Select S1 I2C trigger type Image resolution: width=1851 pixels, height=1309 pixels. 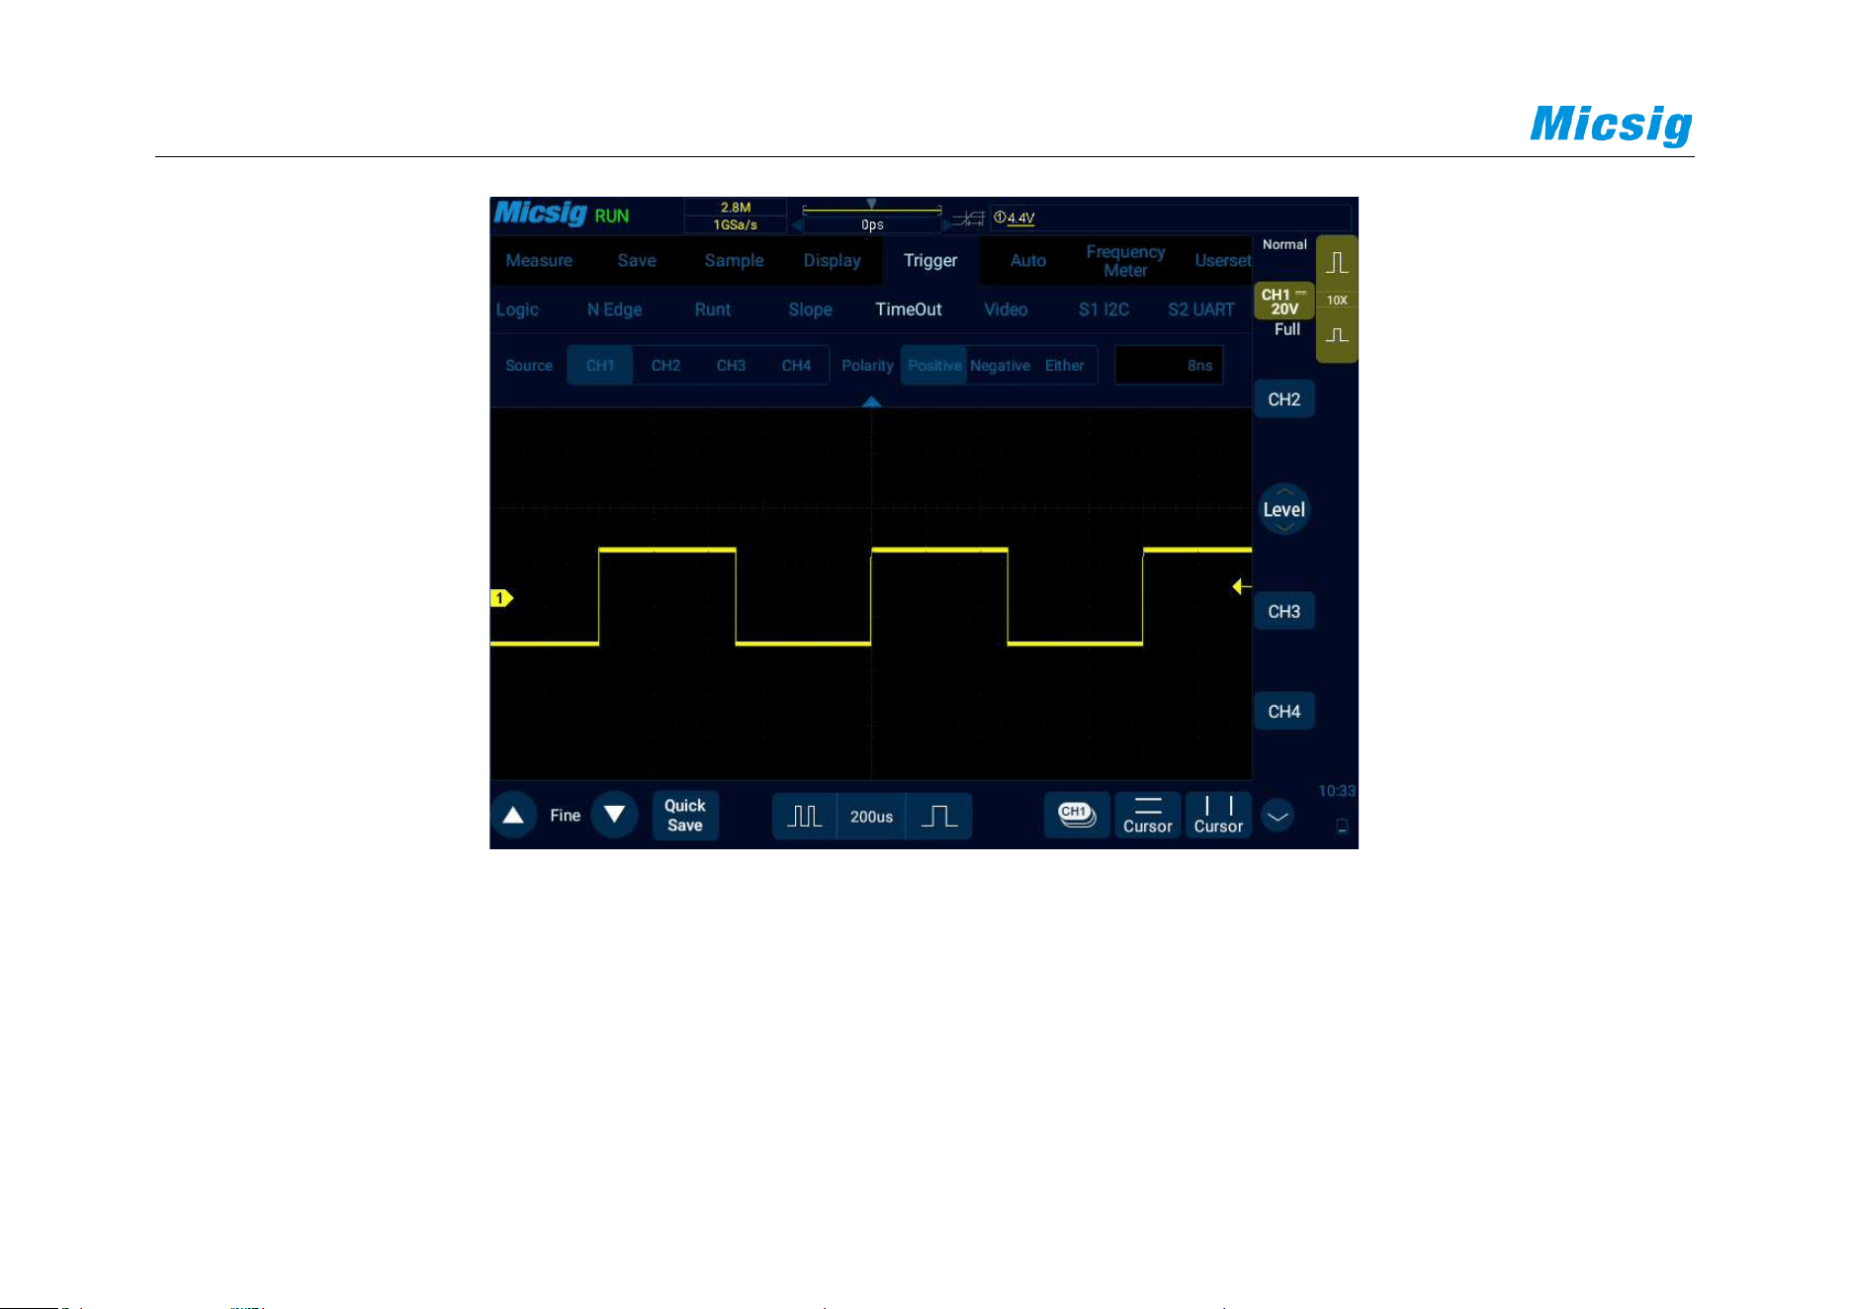(1103, 309)
